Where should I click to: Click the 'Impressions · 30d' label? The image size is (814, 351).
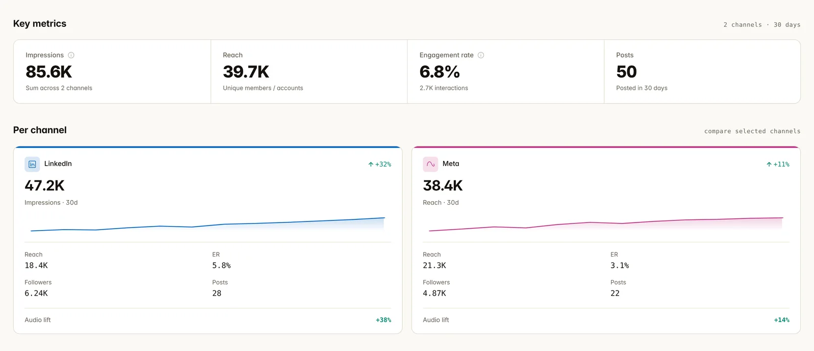coord(51,203)
